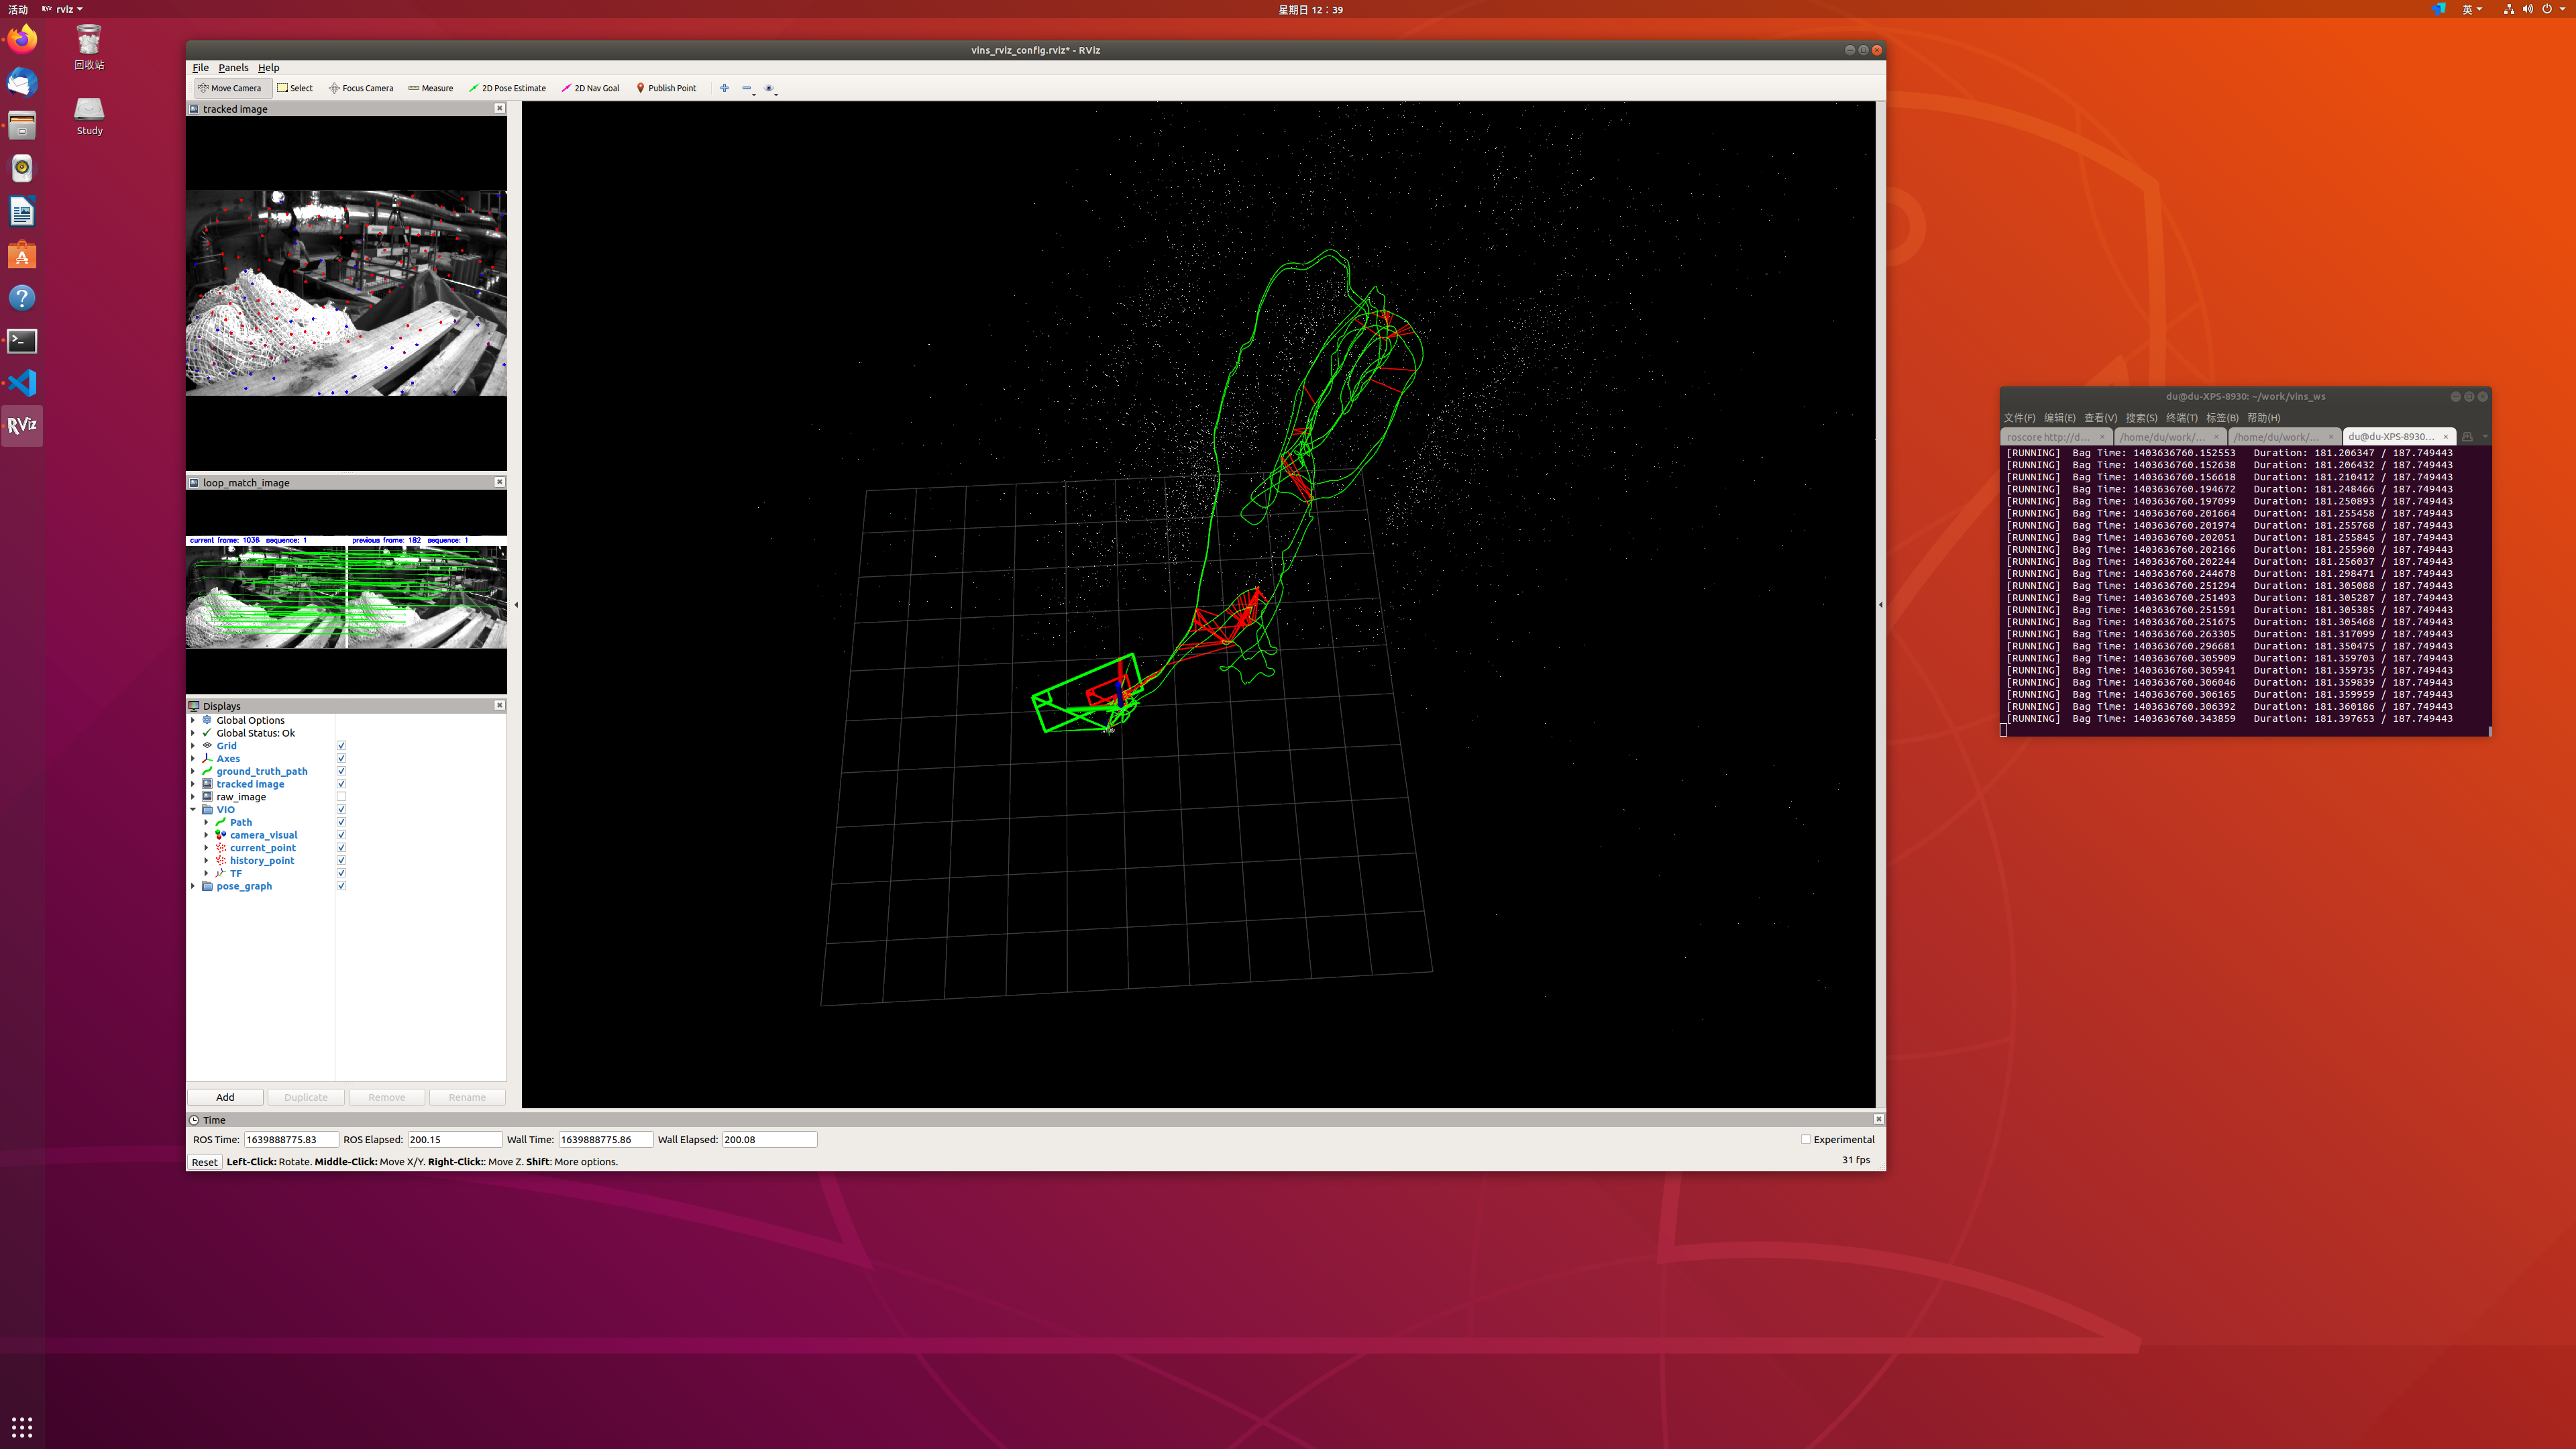
Task: Toggle the Experimental checkbox
Action: coord(1806,1139)
